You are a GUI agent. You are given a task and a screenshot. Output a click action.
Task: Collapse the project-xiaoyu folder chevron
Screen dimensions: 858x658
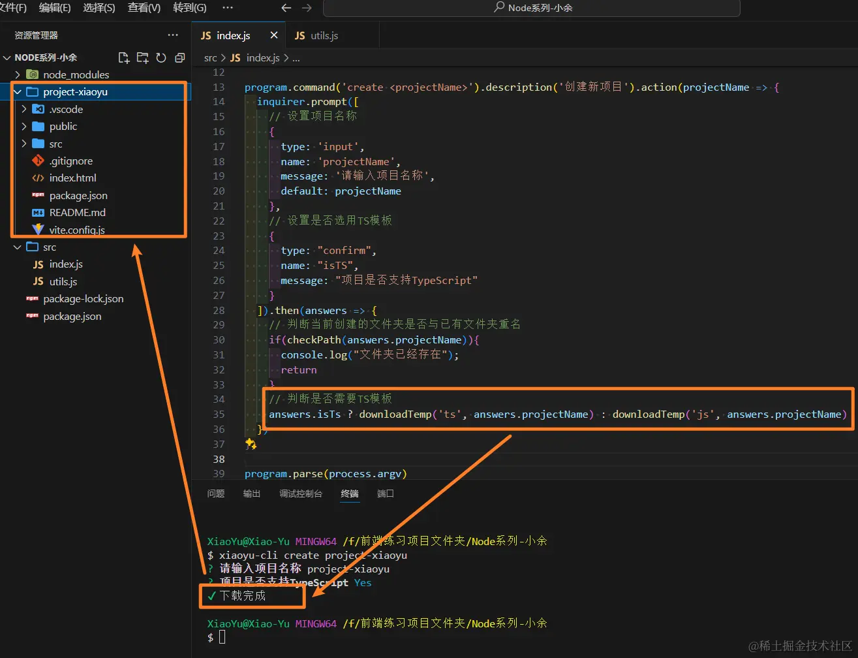pyautogui.click(x=18, y=92)
